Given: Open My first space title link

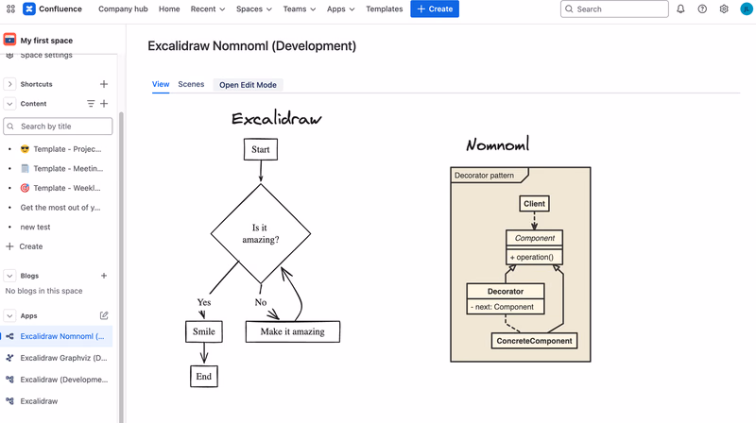Looking at the screenshot, I should coord(46,41).
